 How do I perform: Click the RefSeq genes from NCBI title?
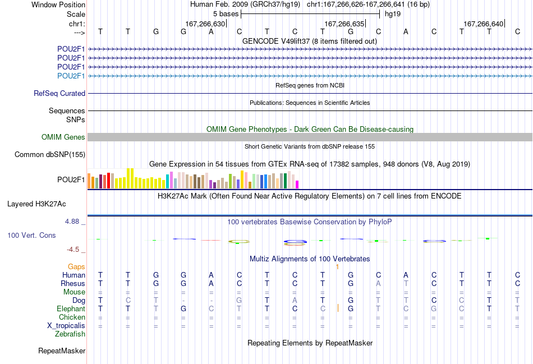pos(310,85)
